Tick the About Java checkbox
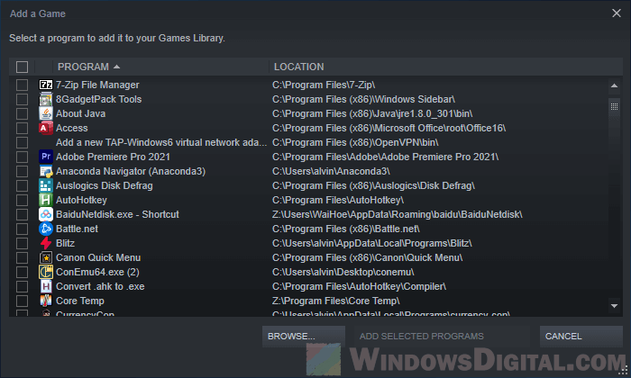This screenshot has width=631, height=378. [x=23, y=113]
